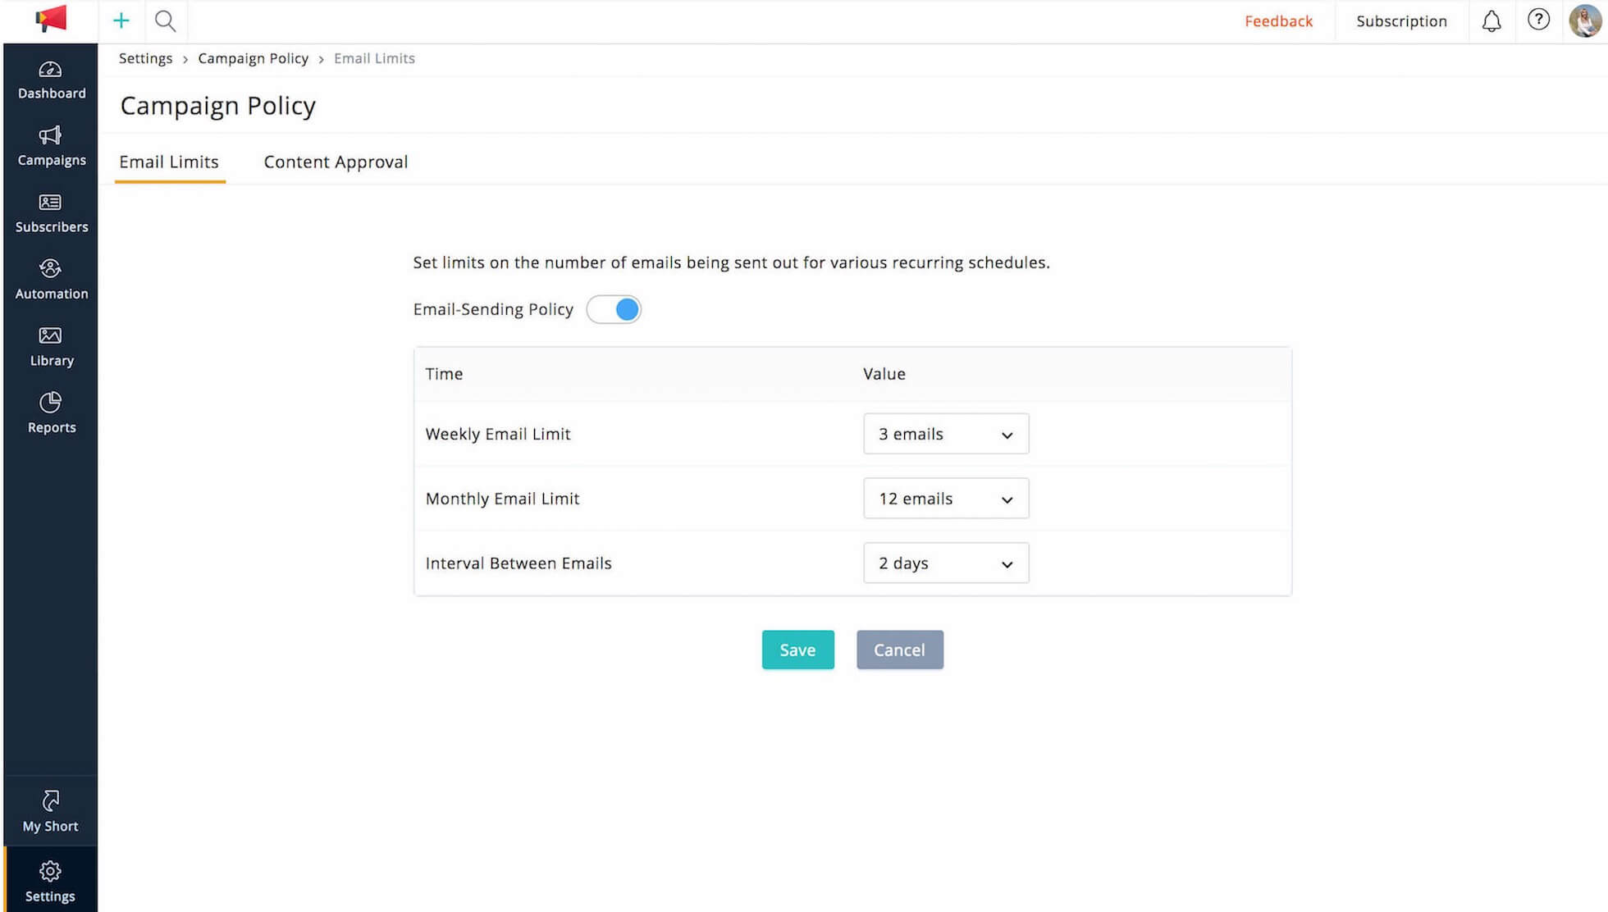Click Campaign Policy in the breadcrumb
This screenshot has width=1608, height=912.
click(x=254, y=59)
